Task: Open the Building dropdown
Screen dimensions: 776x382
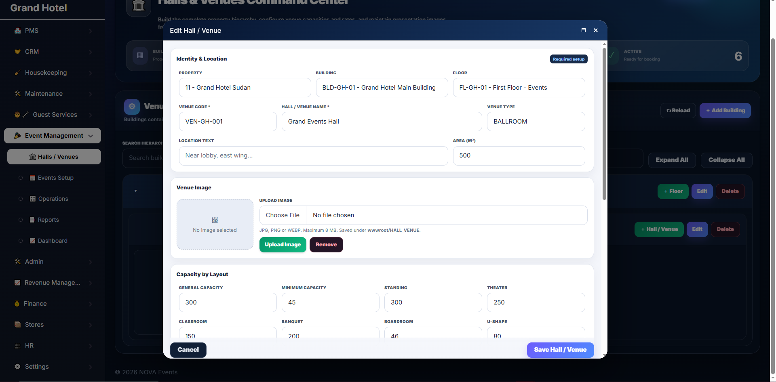Action: click(x=382, y=88)
